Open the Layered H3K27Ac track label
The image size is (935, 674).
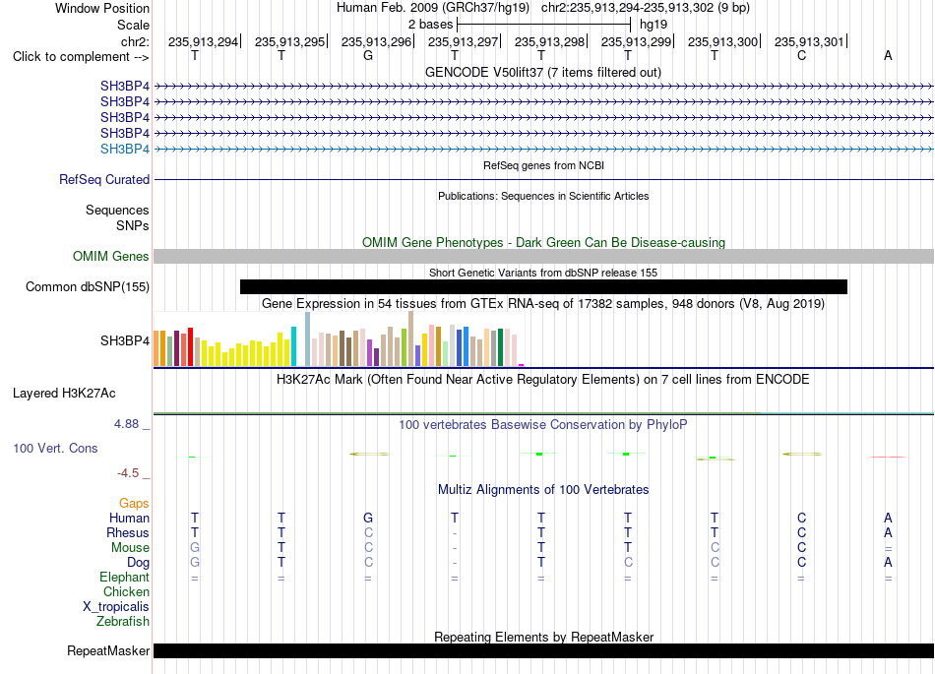tap(64, 394)
